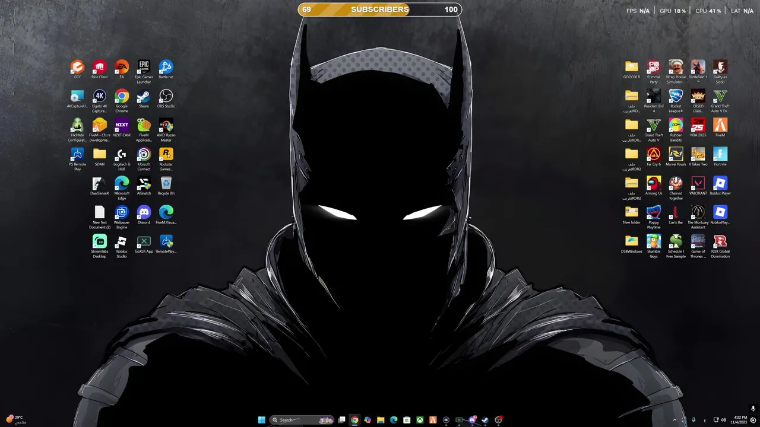The image size is (760, 427).
Task: Expand the hidden tray icons chevron
Action: [x=674, y=420]
